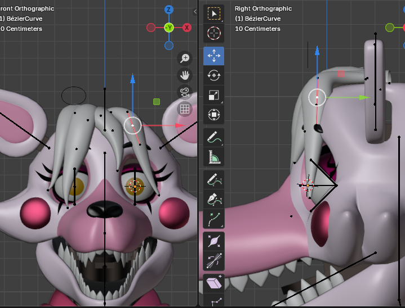Choose the Extrude curve tool
This screenshot has height=308, width=405.
click(x=214, y=219)
